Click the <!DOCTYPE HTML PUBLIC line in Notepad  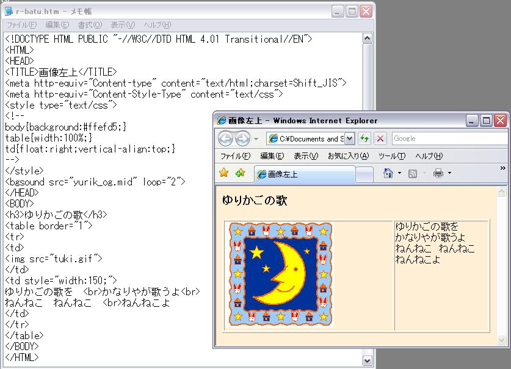159,39
